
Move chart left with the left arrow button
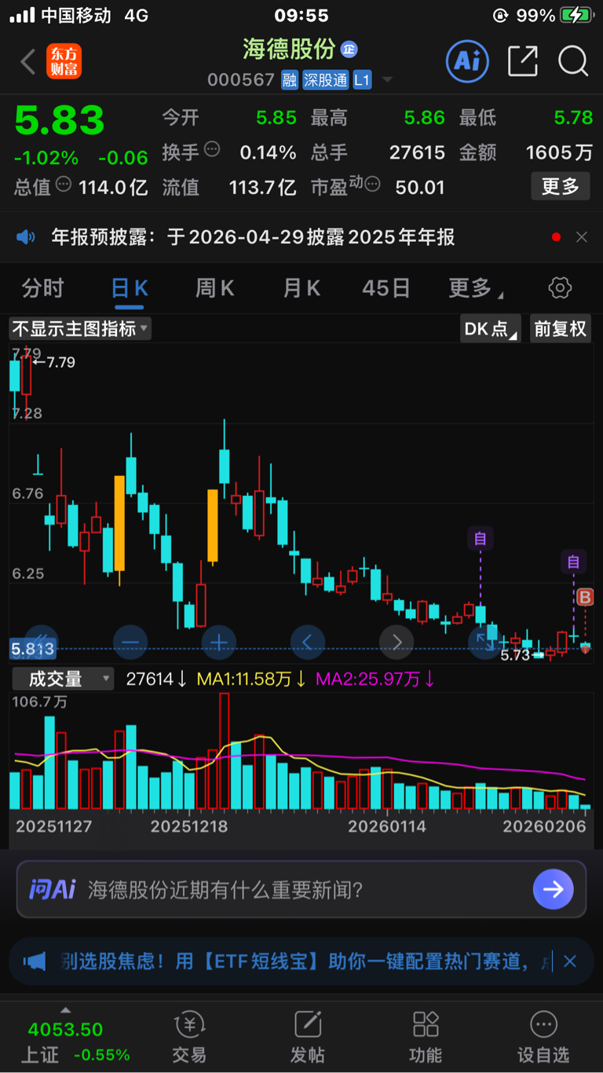308,643
